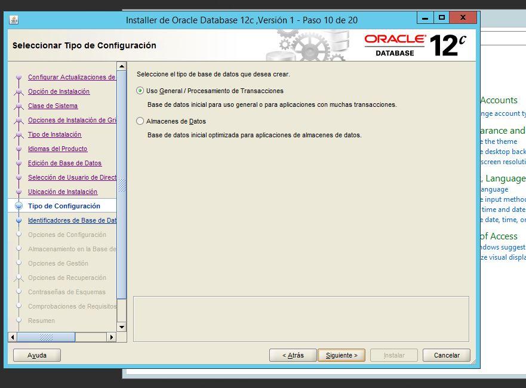The width and height of the screenshot is (526, 388).
Task: Go to Opción de Instalación step
Action: coord(59,91)
